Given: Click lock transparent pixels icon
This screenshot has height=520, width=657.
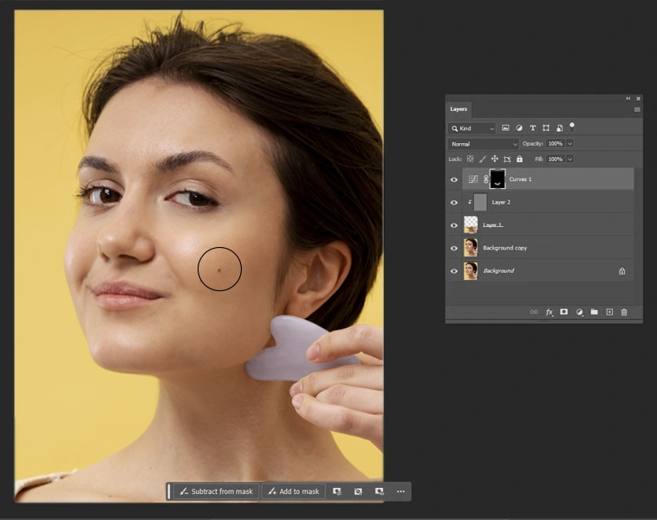Looking at the screenshot, I should (471, 159).
